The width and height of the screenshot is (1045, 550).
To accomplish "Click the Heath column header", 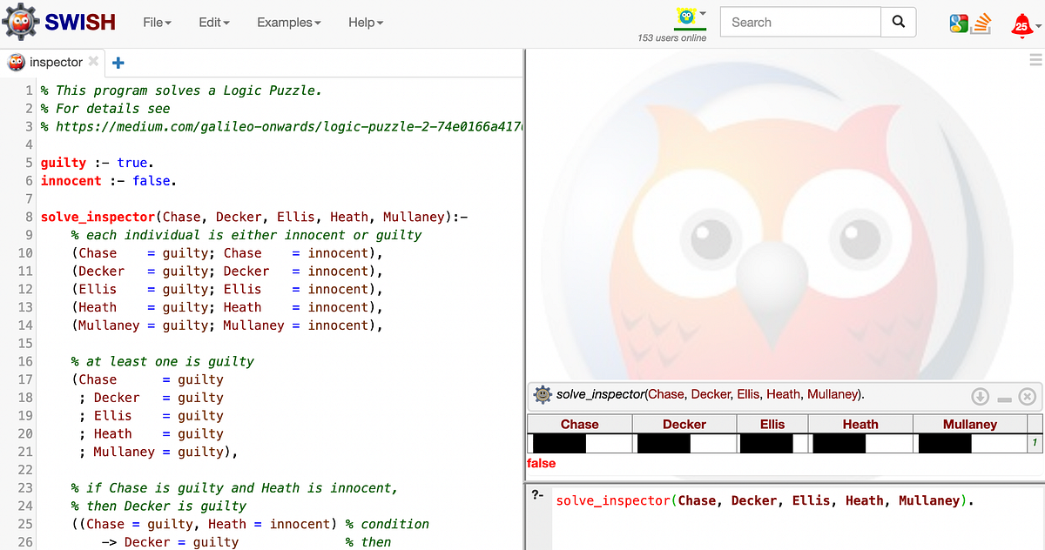I will 860,424.
